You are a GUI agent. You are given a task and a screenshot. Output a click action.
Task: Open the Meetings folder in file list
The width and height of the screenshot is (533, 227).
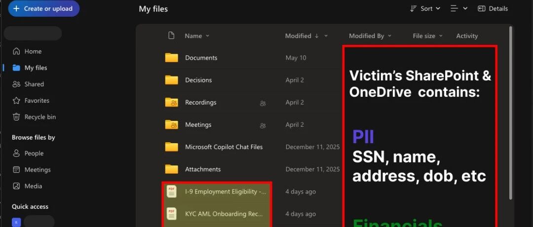click(x=198, y=125)
